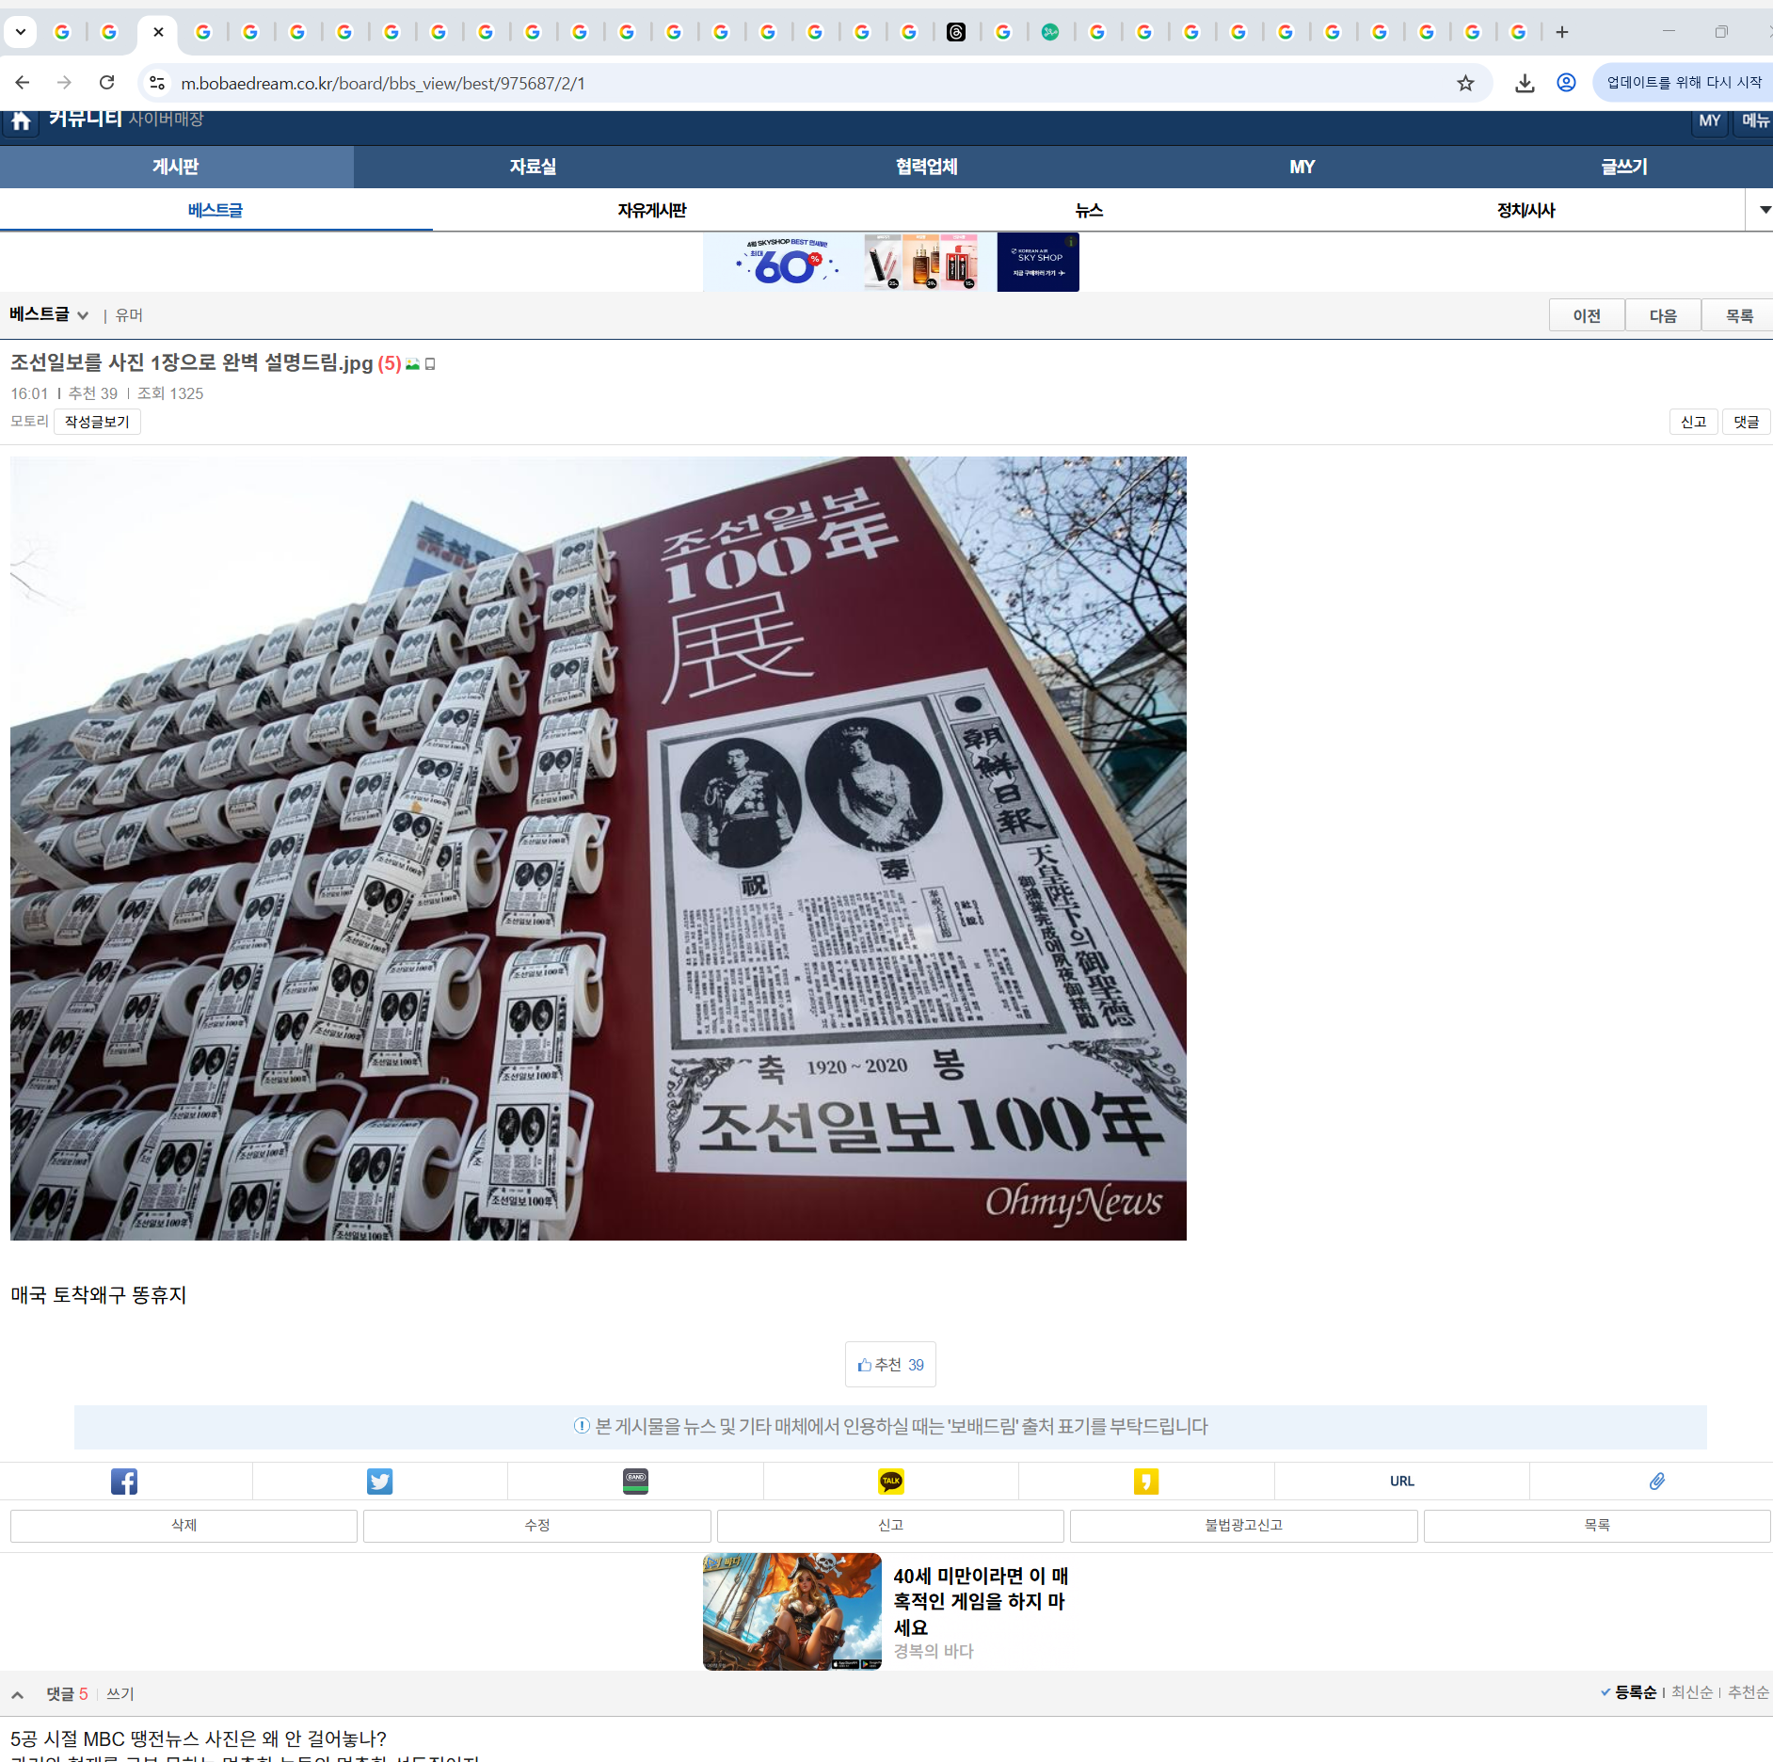Share the post on Twitter
The height and width of the screenshot is (1762, 1773).
379,1482
